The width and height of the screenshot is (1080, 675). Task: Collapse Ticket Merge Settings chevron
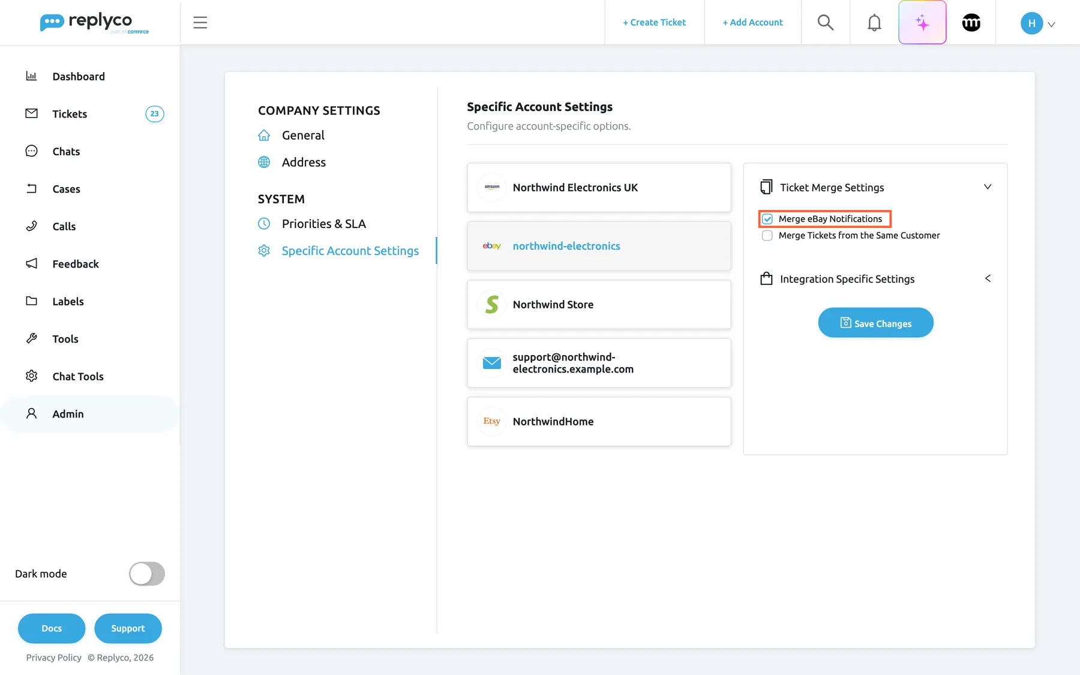(988, 187)
